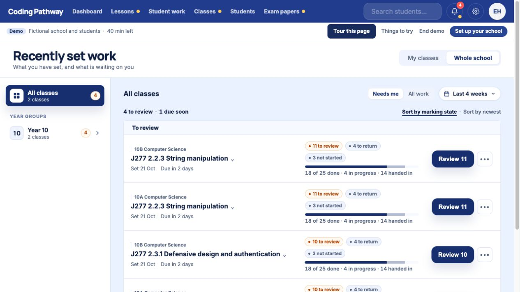Click the 10B String manipulation progress bar
Screen dimensions: 520x292
(361, 167)
